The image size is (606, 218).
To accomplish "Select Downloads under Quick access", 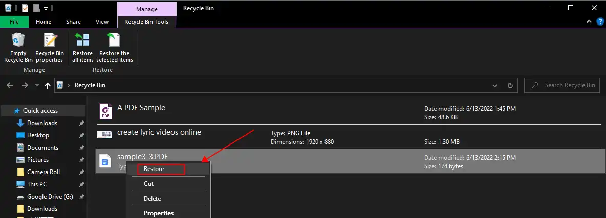I will 42,123.
